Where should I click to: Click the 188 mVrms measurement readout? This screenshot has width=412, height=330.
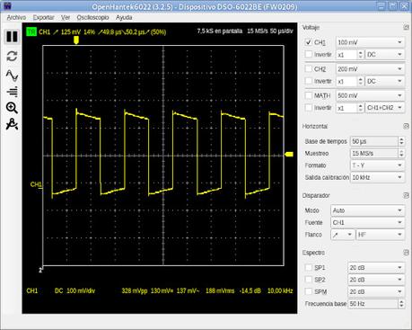pyautogui.click(x=220, y=290)
